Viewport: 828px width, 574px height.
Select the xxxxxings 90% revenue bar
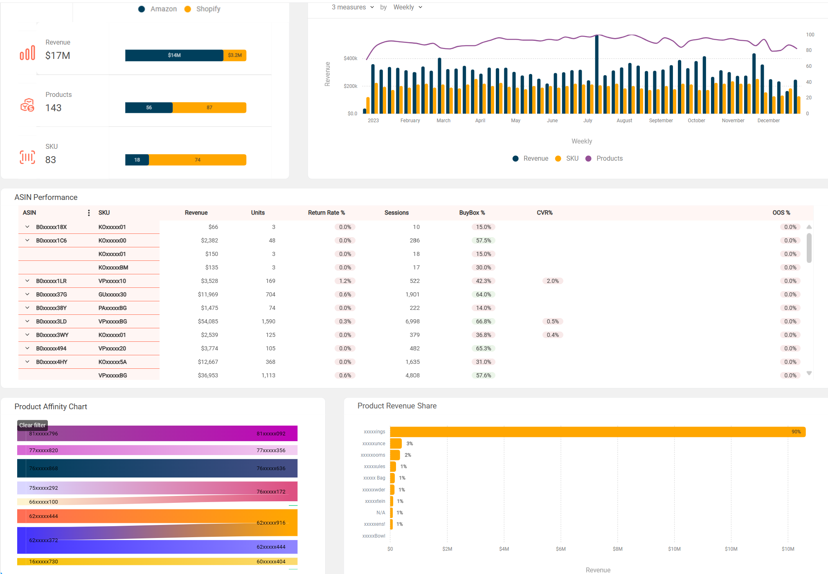point(597,432)
